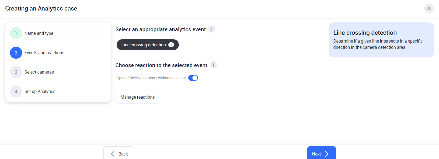Open info icon beside reaction heading
This screenshot has height=159, width=439.
point(213,65)
